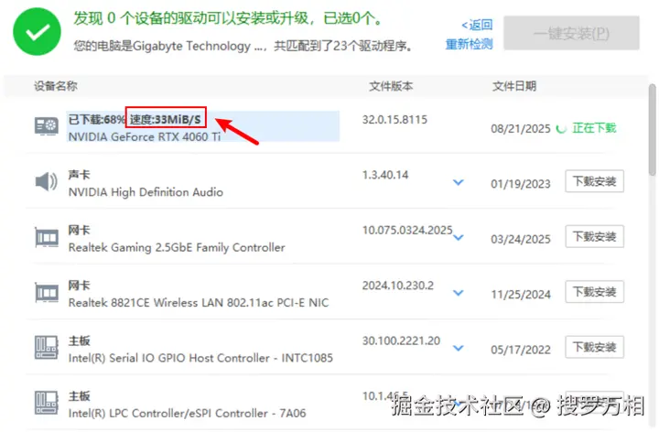659x432 pixels.
Task: Click version number 1.3.40.14
Action: tap(385, 175)
